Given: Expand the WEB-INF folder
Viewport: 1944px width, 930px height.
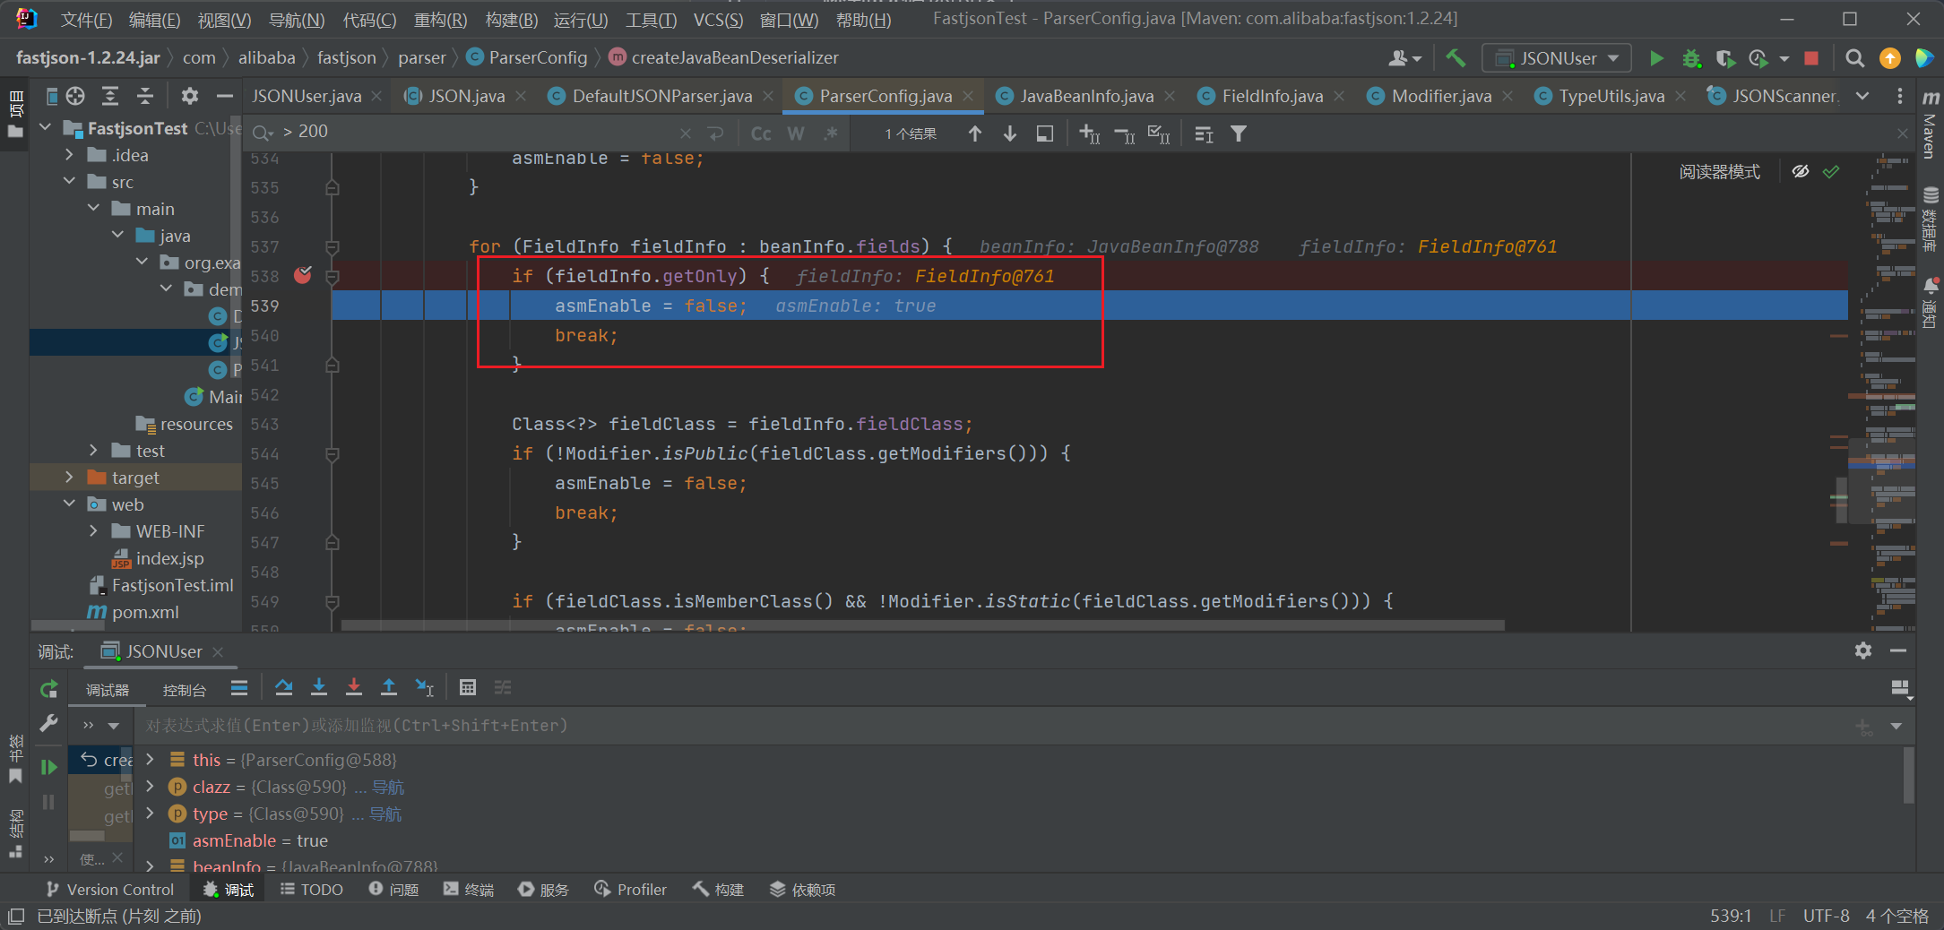Looking at the screenshot, I should (94, 531).
